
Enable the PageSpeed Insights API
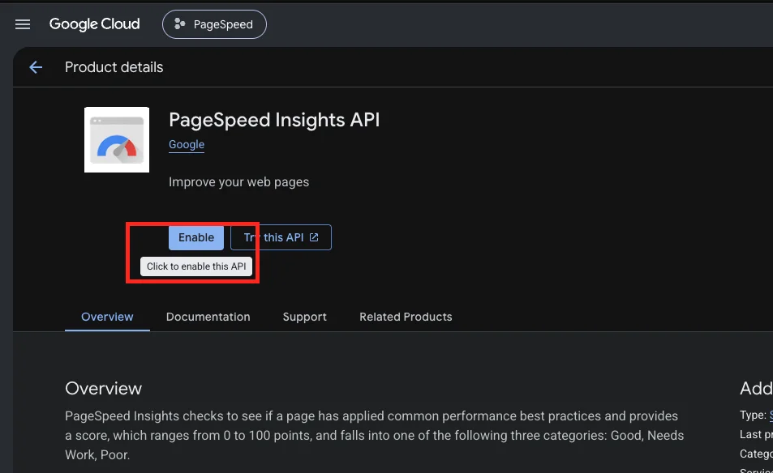coord(196,238)
